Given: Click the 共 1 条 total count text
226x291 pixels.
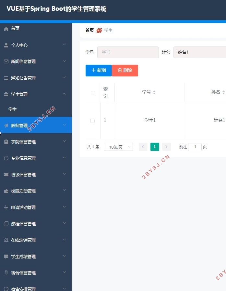Looking at the screenshot, I should click(93, 147).
